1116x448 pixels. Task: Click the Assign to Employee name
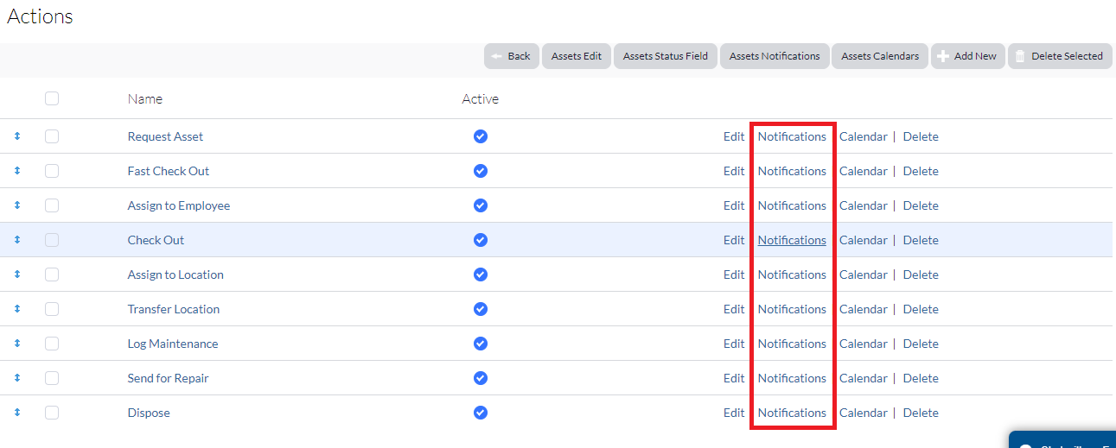point(179,205)
